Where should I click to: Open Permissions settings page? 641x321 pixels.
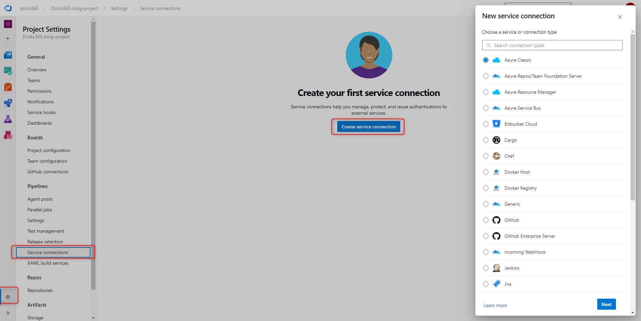click(39, 91)
